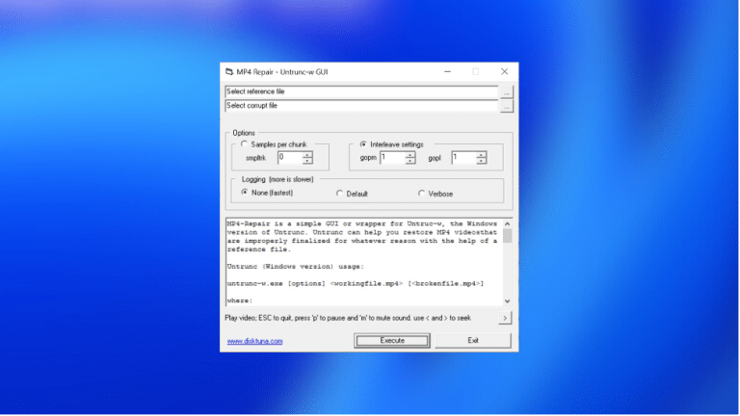740x416 pixels.
Task: Click the help text scrollbar down arrow
Action: click(x=508, y=300)
